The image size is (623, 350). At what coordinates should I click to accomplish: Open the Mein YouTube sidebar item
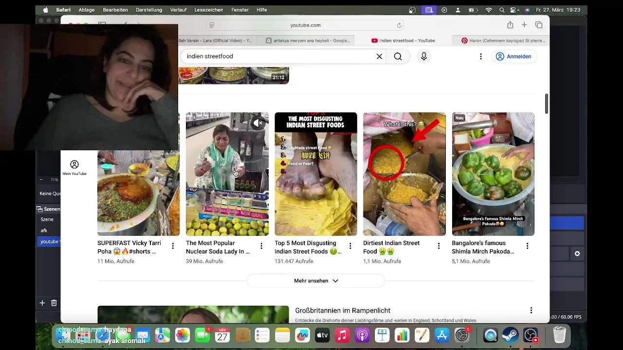coord(74,168)
